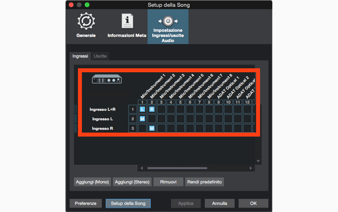Click the horizontal scrollbar thumb under the matrix
The height and width of the screenshot is (212, 338).
click(x=177, y=168)
